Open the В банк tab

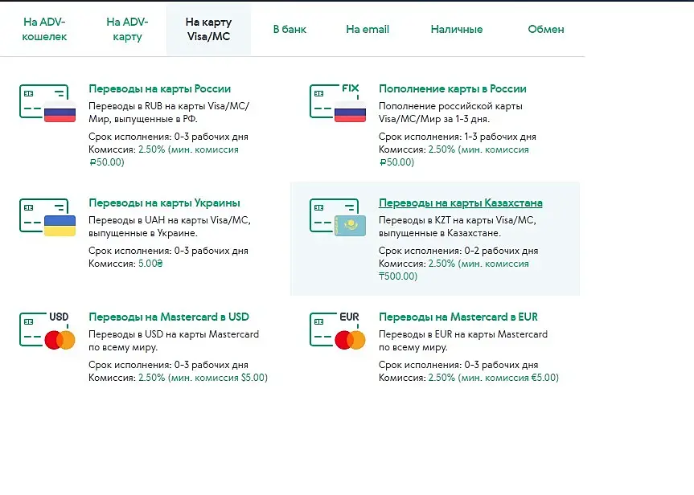pyautogui.click(x=290, y=29)
